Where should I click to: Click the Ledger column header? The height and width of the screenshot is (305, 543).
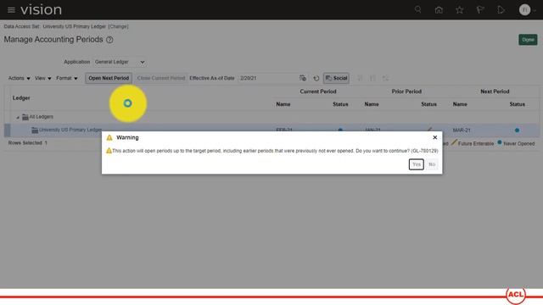[21, 98]
